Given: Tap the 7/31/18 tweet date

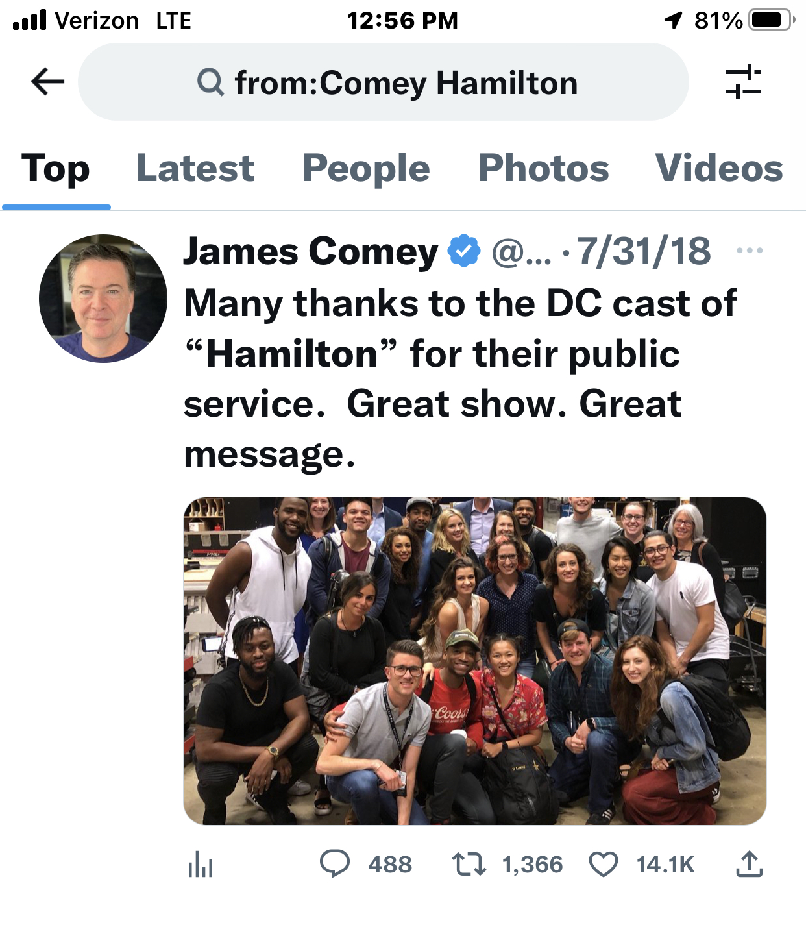Looking at the screenshot, I should [x=644, y=252].
